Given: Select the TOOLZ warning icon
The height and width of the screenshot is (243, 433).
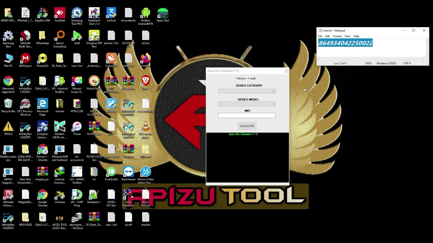Looking at the screenshot, I should pos(8,129).
